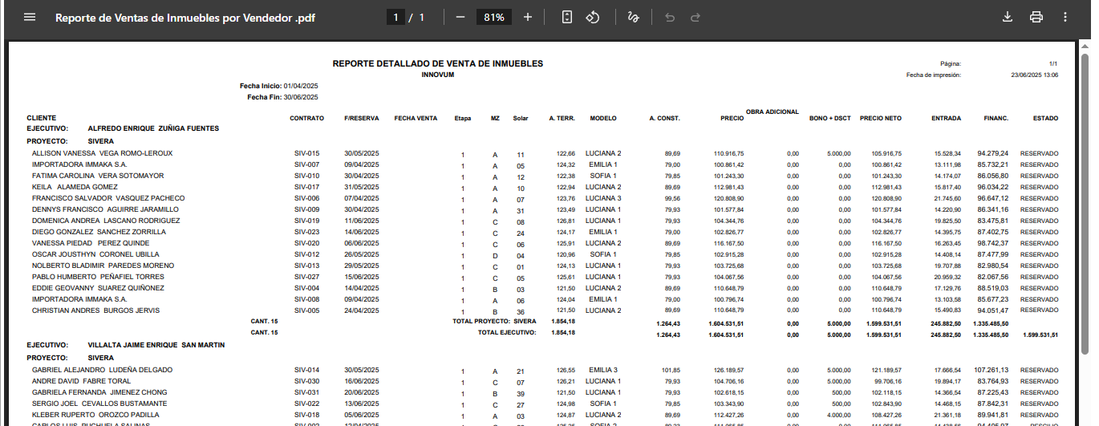The height and width of the screenshot is (426, 1099).
Task: Click the 81% zoom level field
Action: tap(493, 17)
